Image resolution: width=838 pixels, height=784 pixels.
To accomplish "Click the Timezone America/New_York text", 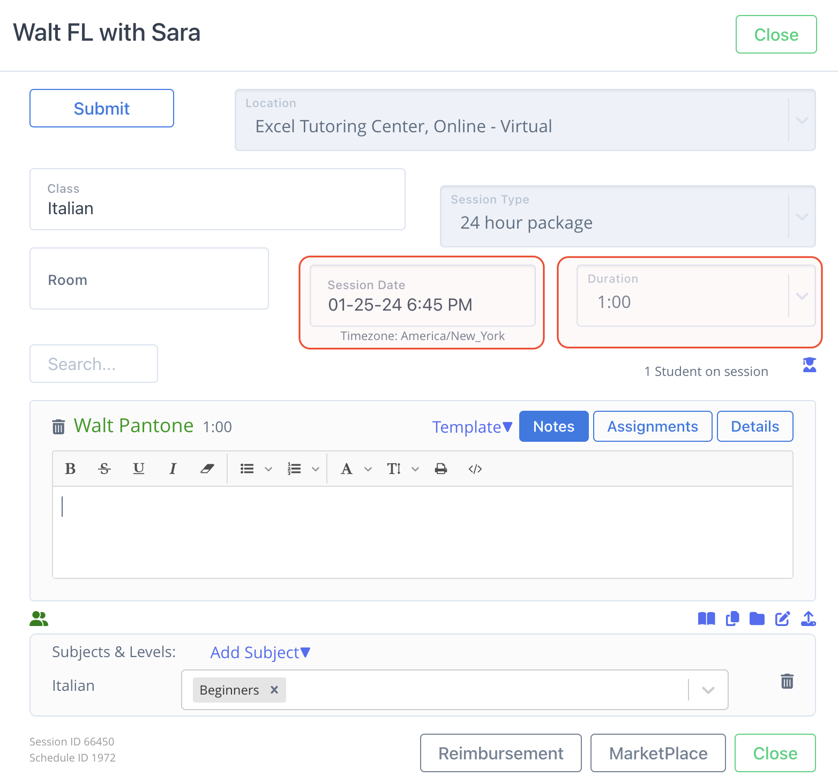I will 423,336.
